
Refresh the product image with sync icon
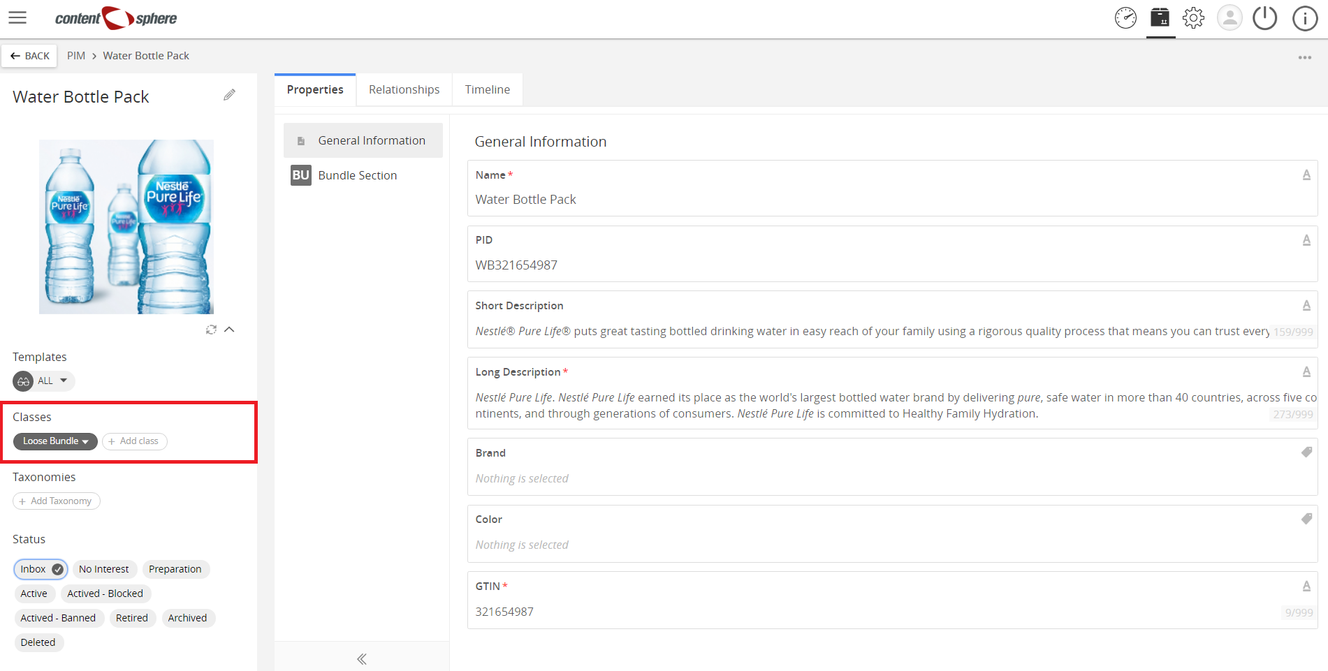[x=211, y=330]
